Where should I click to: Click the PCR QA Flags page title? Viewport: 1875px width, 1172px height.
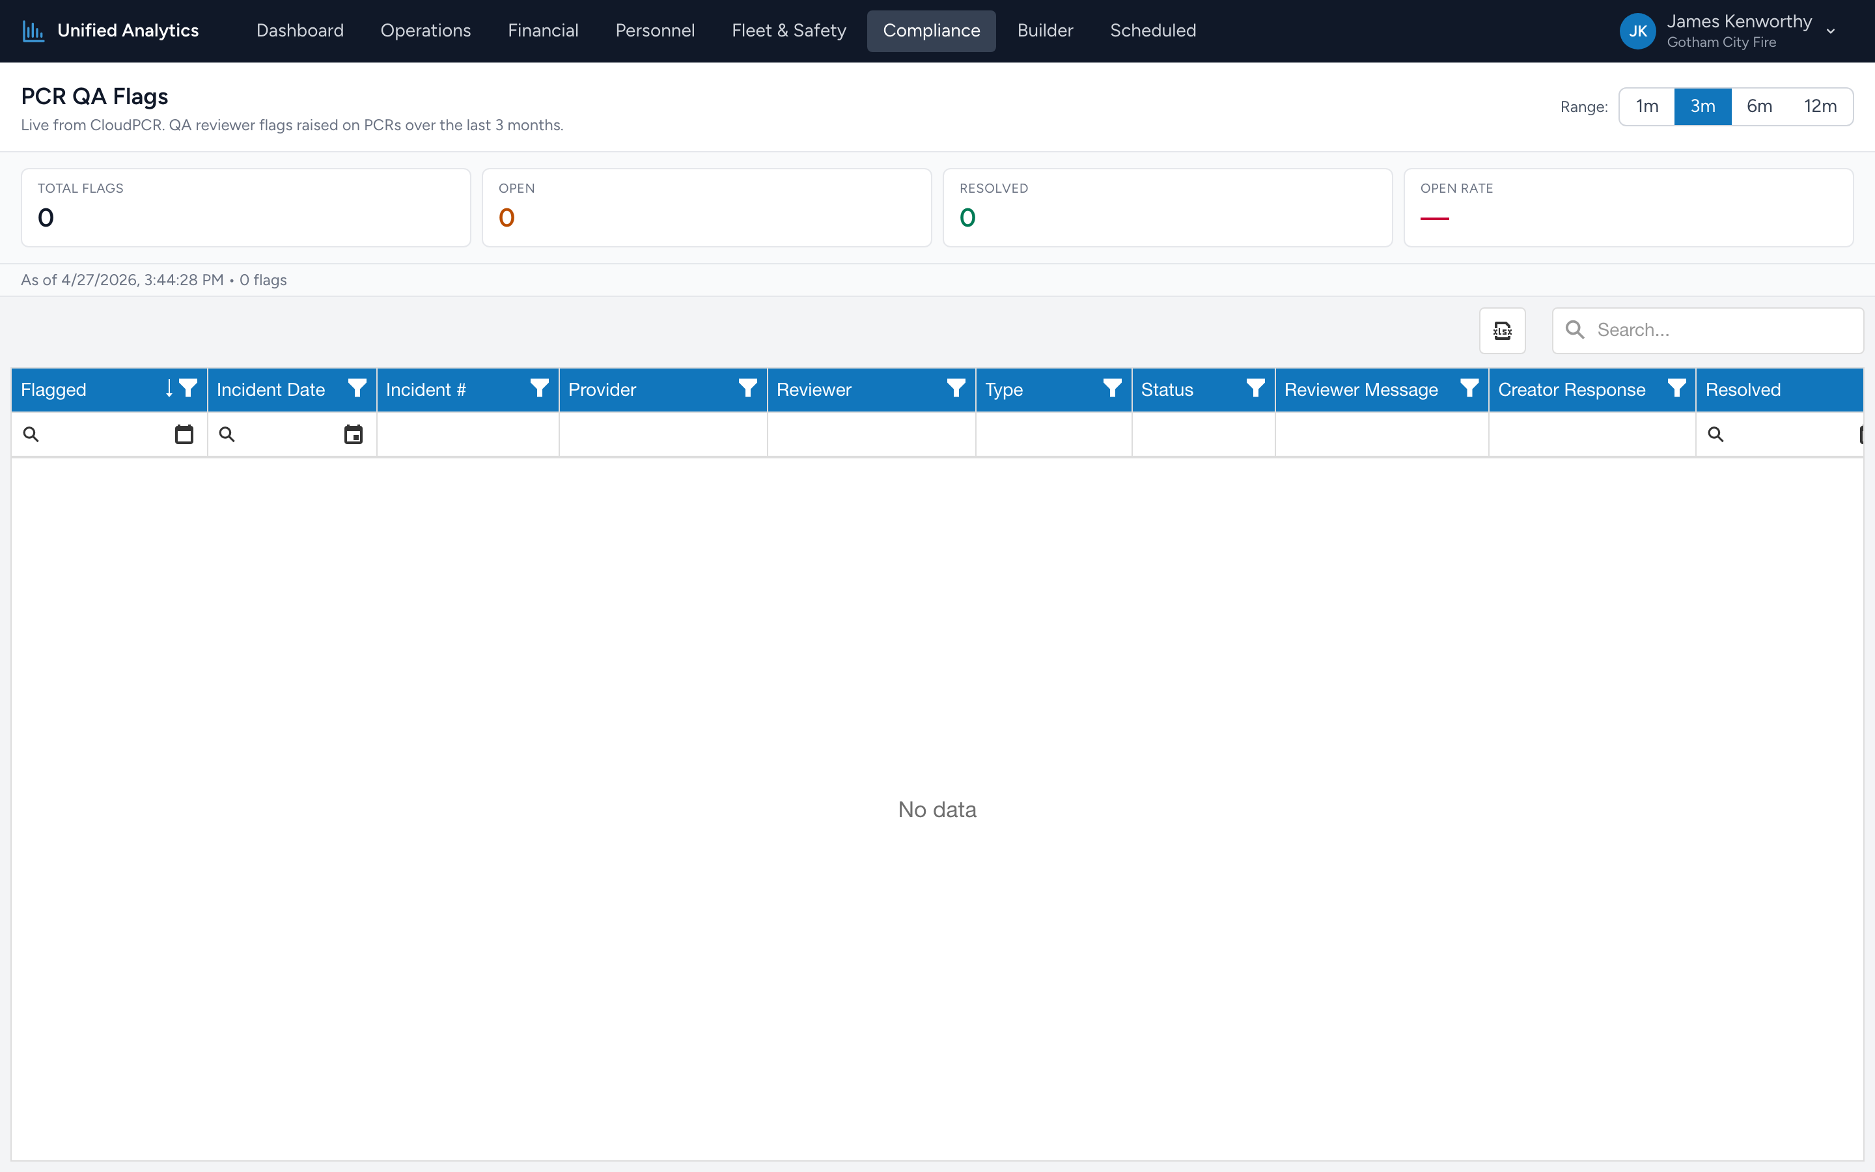94,96
